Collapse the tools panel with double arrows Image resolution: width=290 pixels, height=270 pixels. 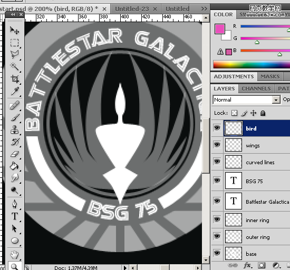pyautogui.click(x=13, y=14)
